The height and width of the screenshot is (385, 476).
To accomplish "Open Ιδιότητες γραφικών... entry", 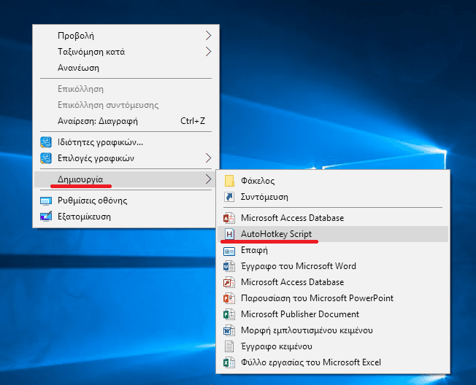I will [x=126, y=142].
